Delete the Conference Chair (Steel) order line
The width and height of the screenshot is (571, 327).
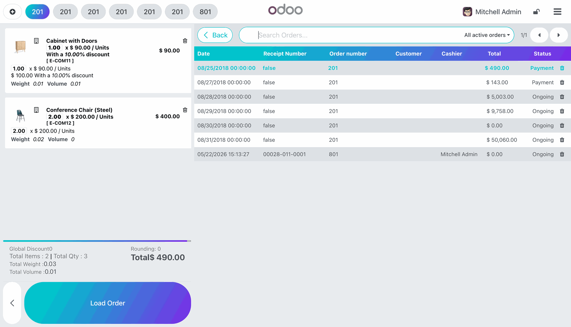tap(185, 110)
